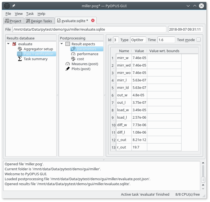This screenshot has width=210, height=202.
Task: Click the scales icon beside Aggregator setup
Action: [x=20, y=49]
